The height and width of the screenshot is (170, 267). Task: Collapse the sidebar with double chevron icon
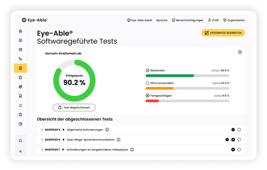click(20, 151)
